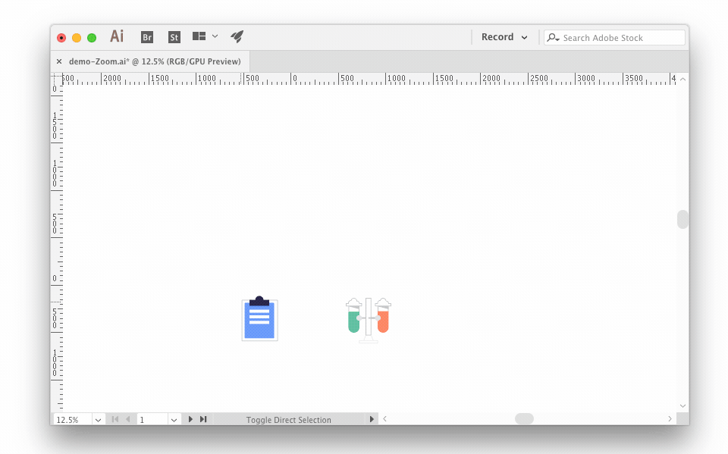728x454 pixels.
Task: Click the blue clipboard artwork on canvas
Action: [x=259, y=319]
